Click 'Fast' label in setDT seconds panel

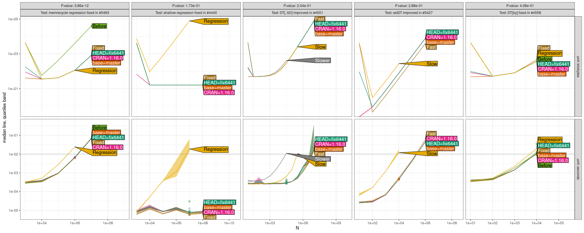point(431,134)
